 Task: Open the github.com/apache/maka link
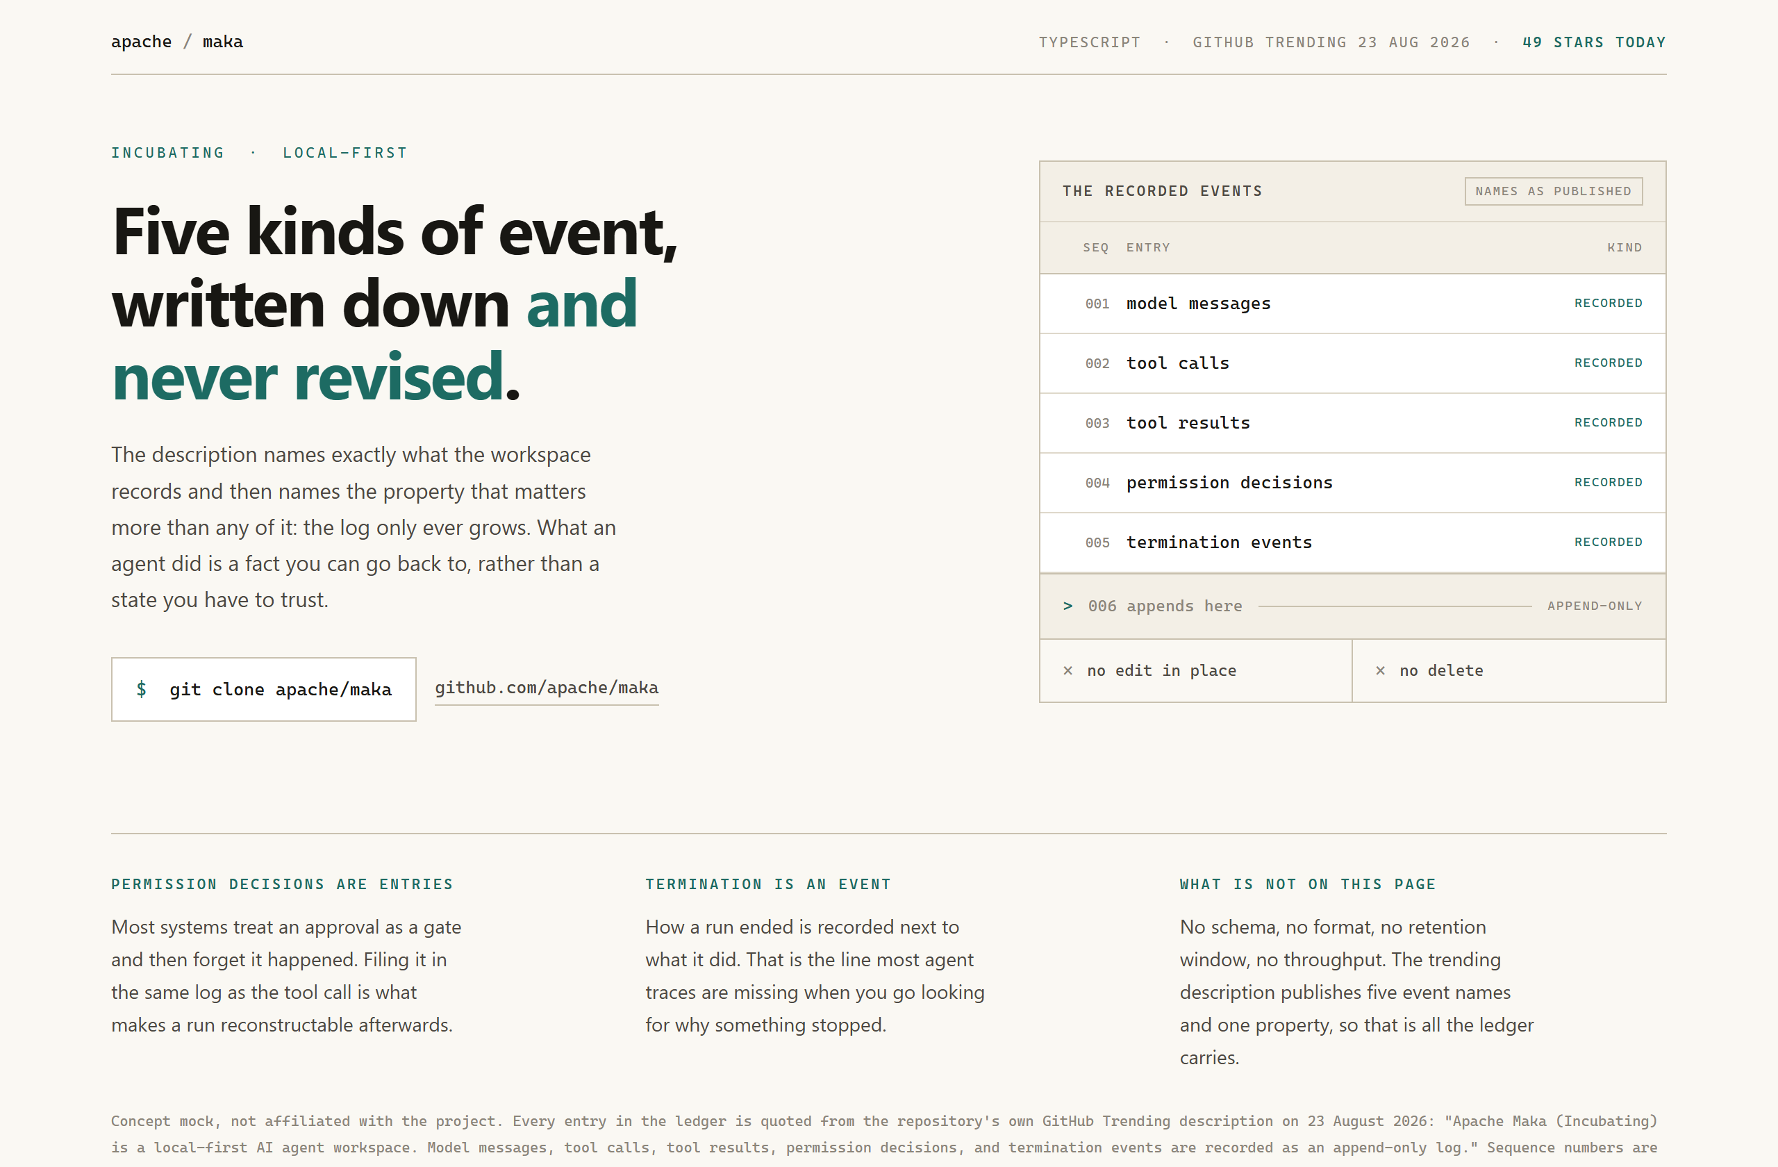(547, 688)
